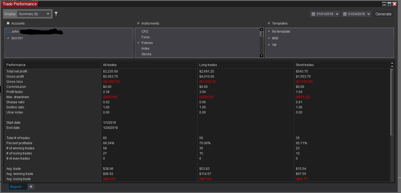Click the Ulcer index row label
This screenshot has width=401, height=193.
click(x=15, y=112)
